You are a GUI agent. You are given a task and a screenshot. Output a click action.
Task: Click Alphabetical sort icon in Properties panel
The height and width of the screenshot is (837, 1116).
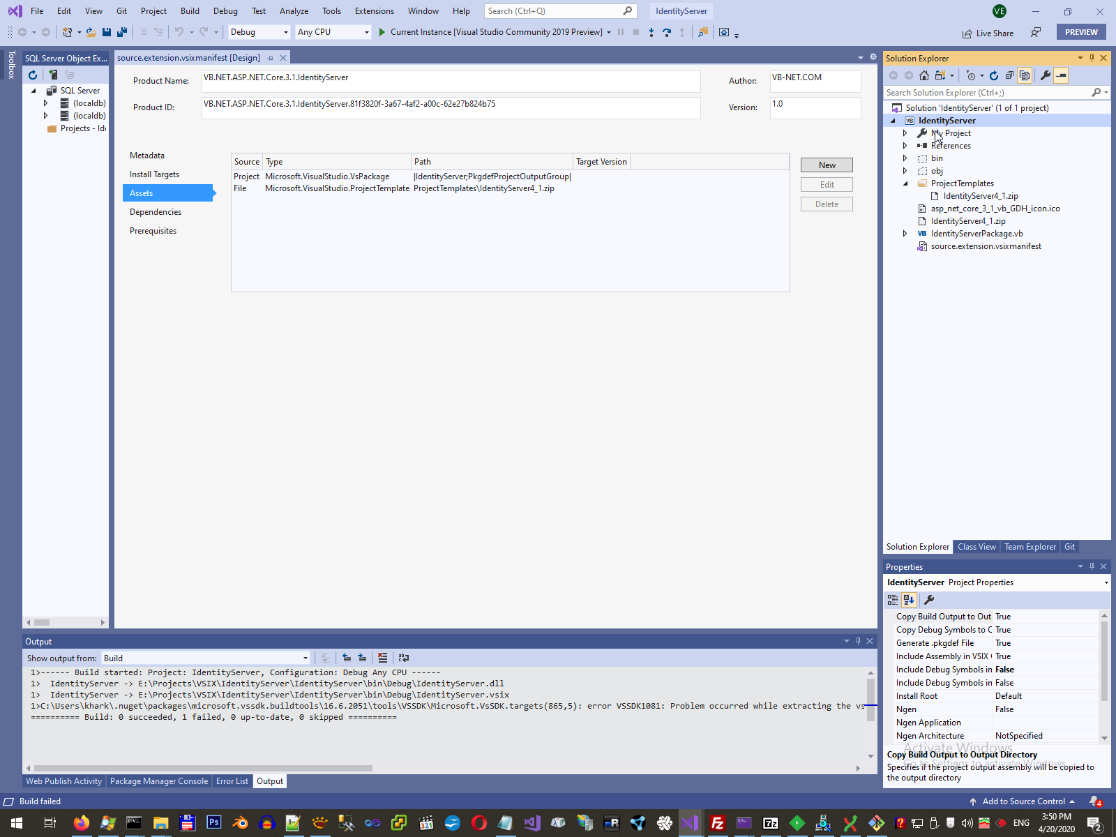pos(909,600)
